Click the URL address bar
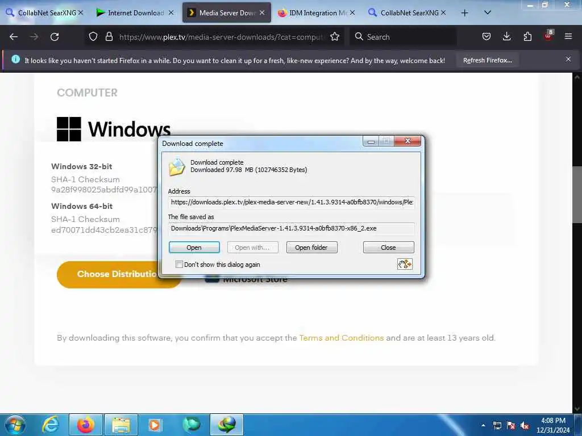This screenshot has width=582, height=436. coord(221,37)
